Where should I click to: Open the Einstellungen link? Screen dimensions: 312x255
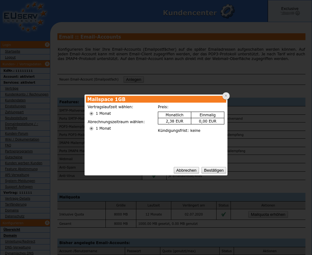(15, 106)
